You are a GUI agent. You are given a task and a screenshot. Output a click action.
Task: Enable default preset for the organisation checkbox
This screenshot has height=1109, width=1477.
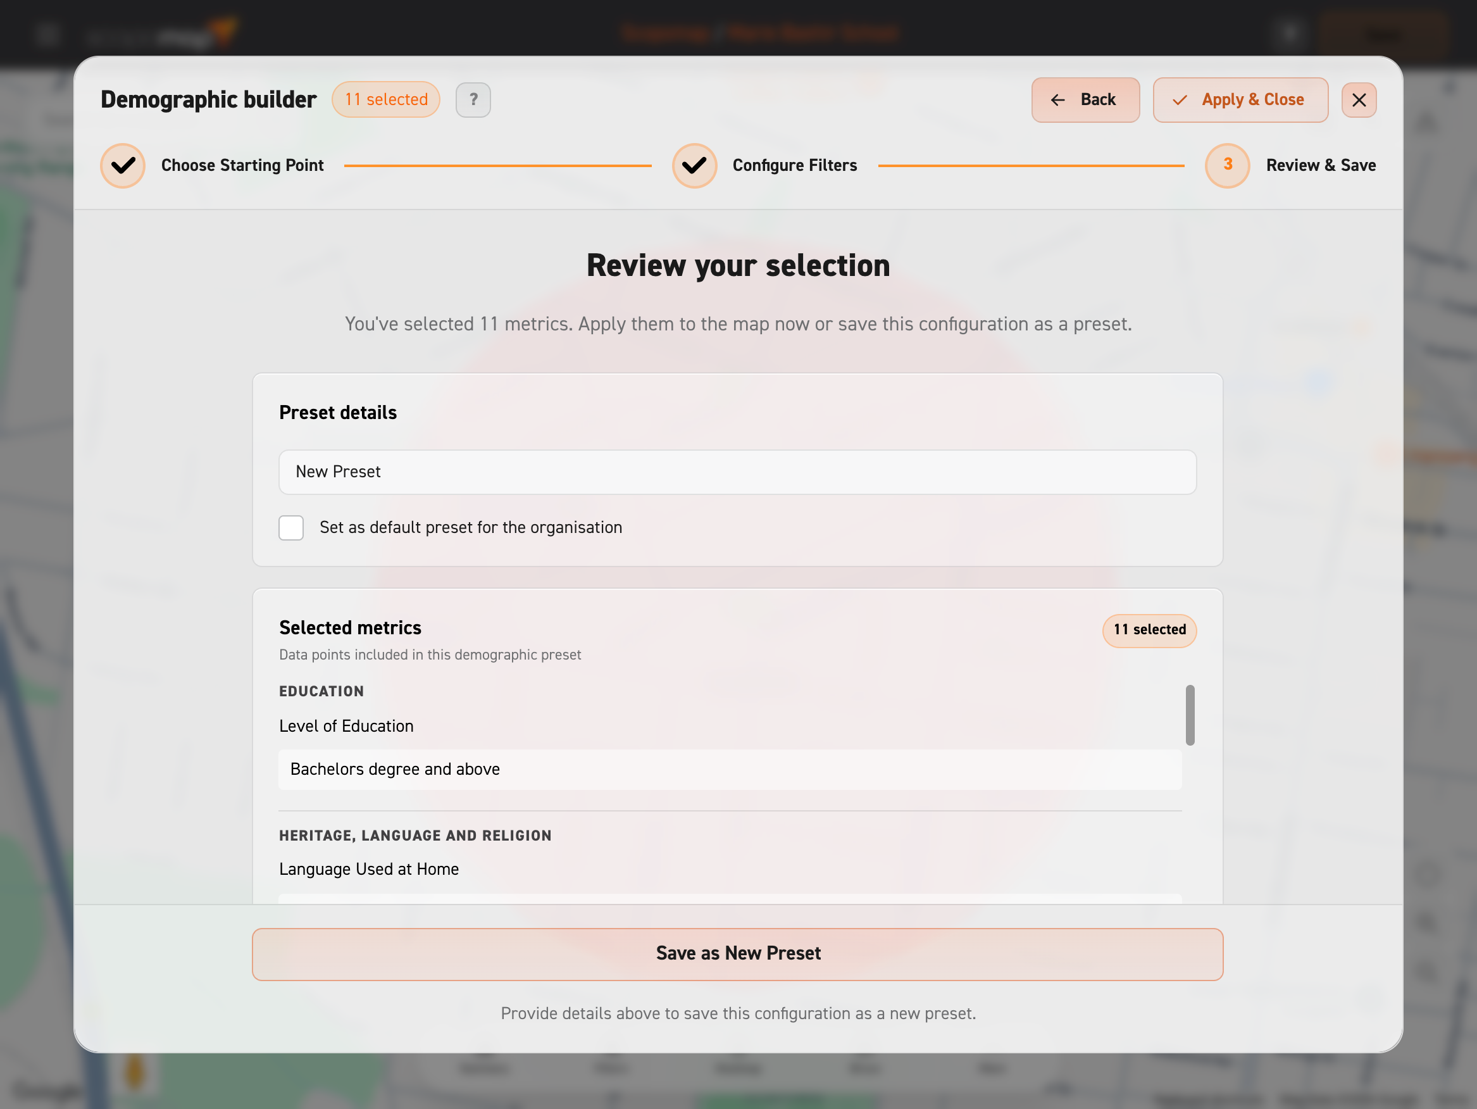click(x=291, y=527)
